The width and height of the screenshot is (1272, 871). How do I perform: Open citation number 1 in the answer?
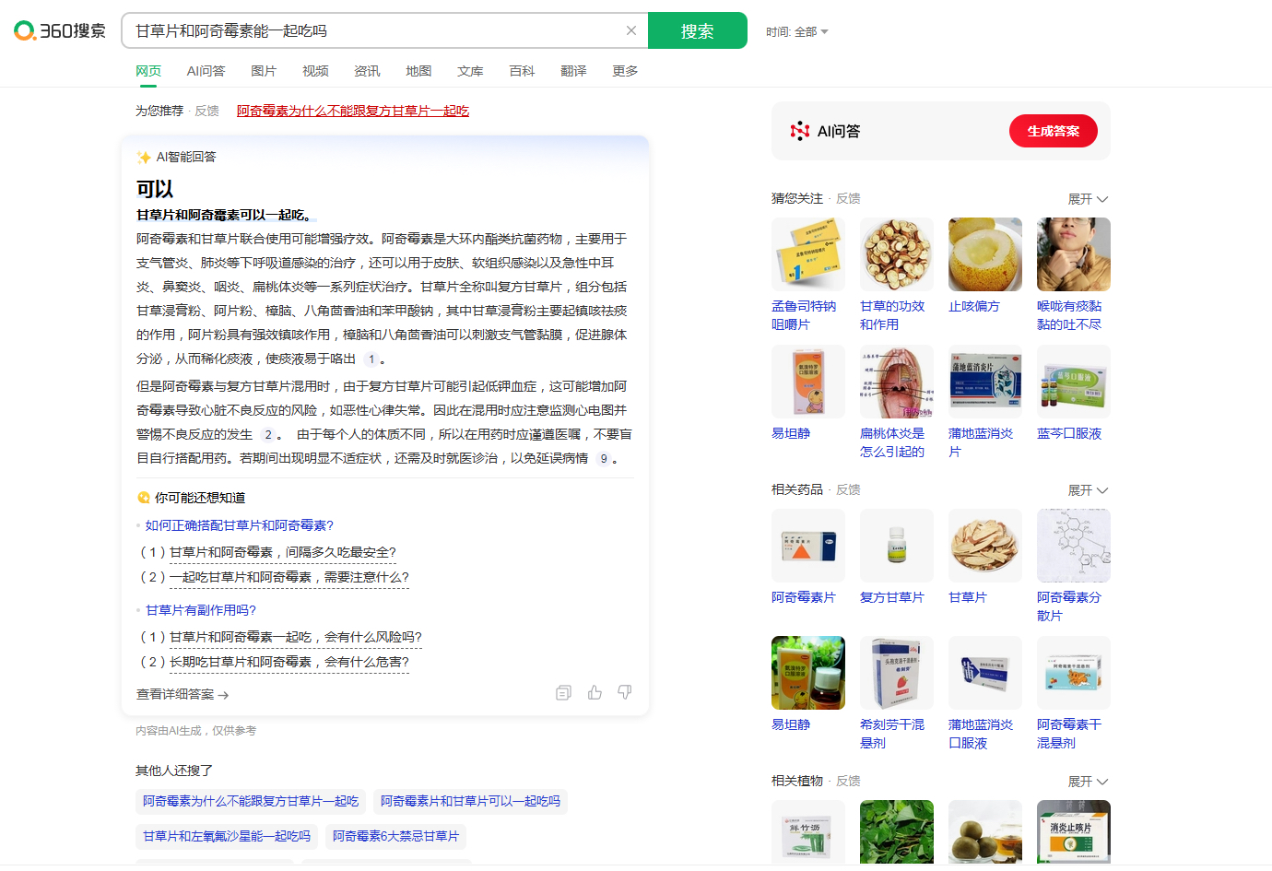(x=371, y=359)
